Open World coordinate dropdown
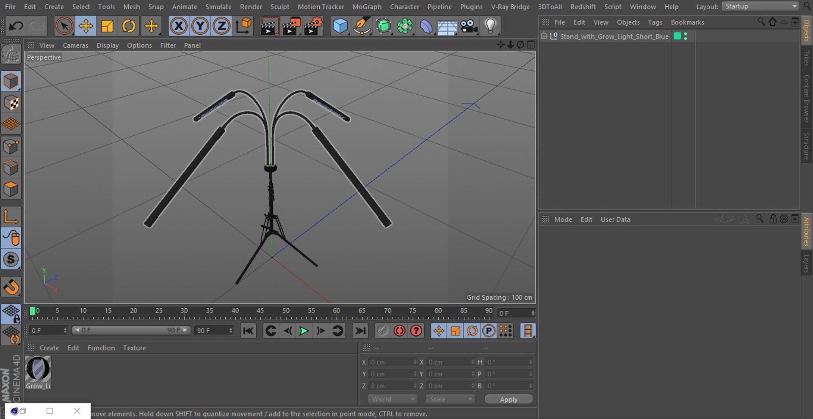The image size is (813, 419). coord(393,399)
